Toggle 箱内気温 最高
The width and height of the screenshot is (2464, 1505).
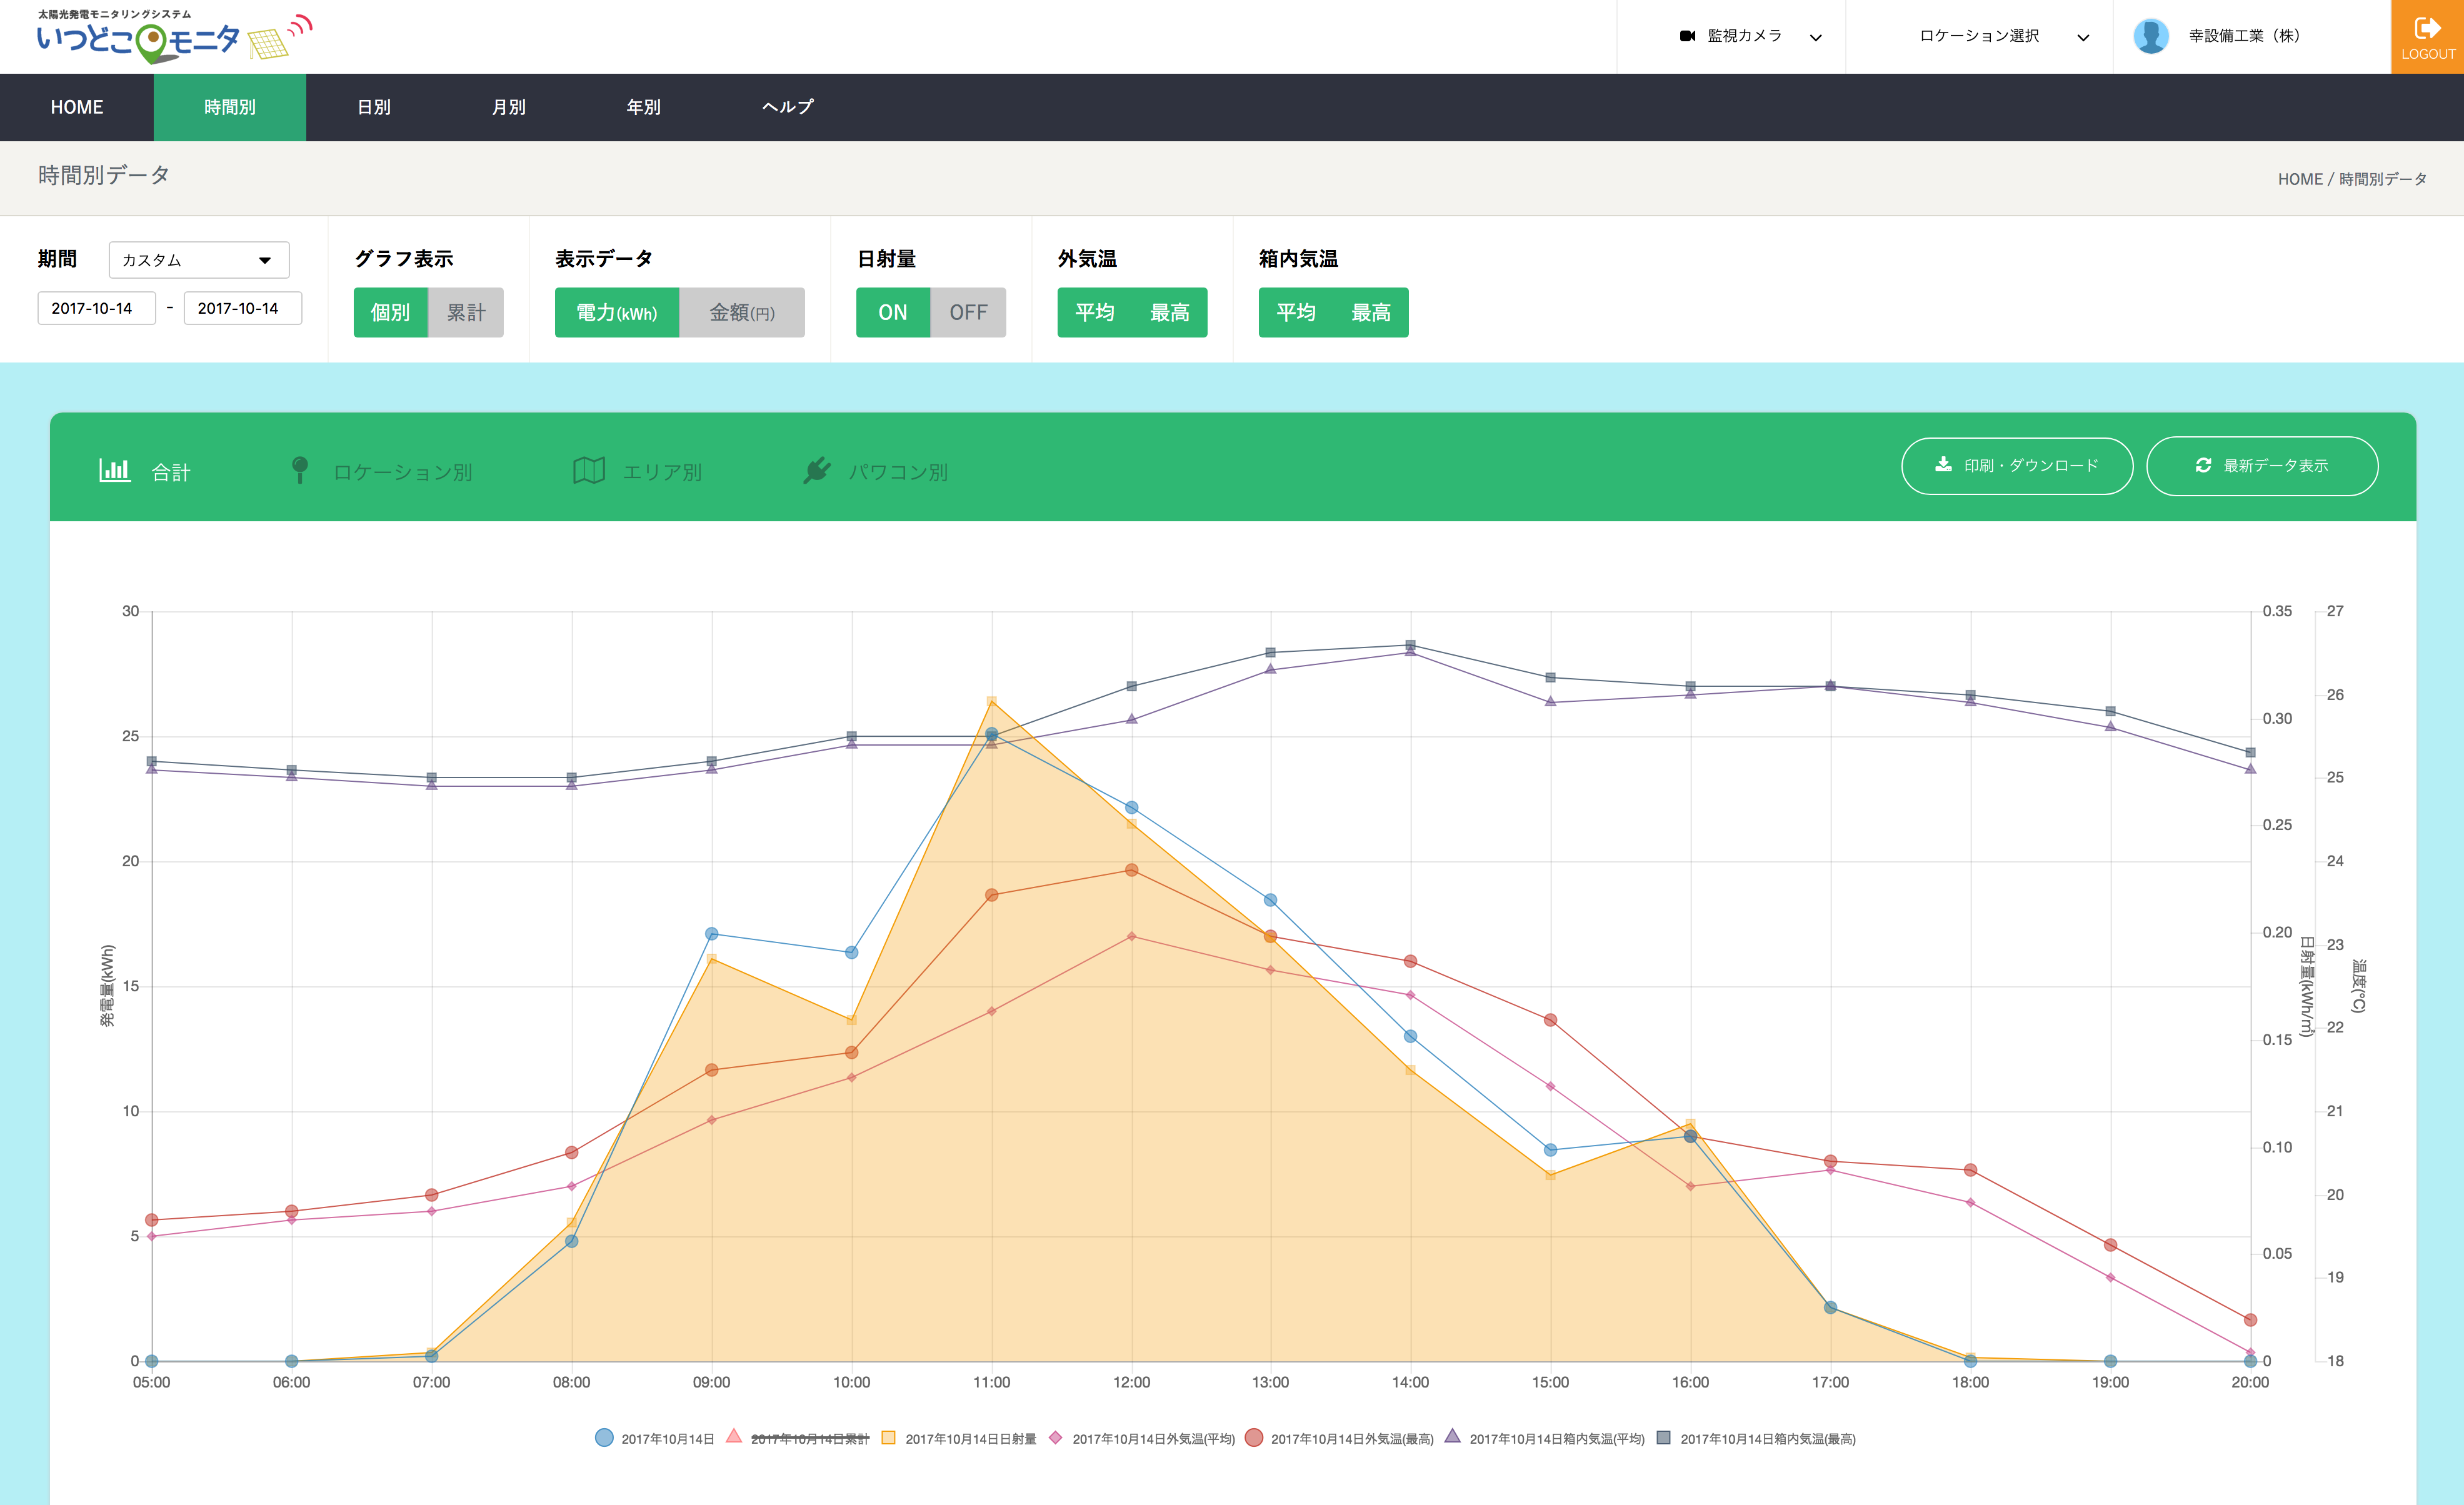click(x=1371, y=312)
